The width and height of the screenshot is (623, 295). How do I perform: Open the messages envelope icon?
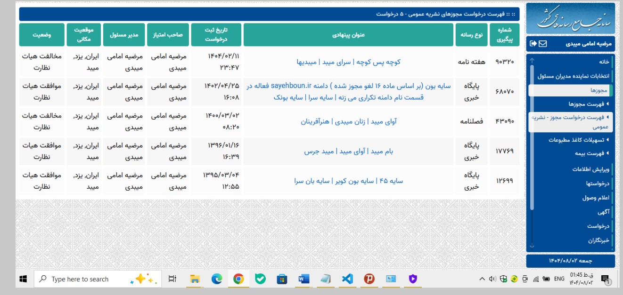542,44
